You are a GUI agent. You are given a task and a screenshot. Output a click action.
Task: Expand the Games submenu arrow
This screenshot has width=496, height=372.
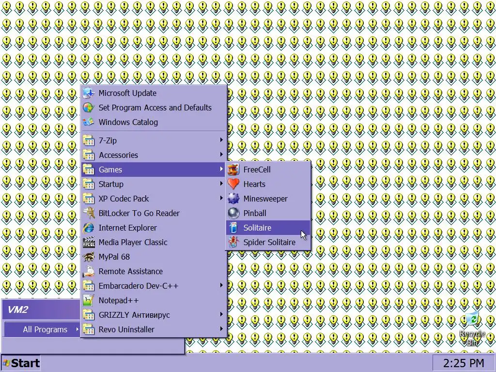[221, 169]
